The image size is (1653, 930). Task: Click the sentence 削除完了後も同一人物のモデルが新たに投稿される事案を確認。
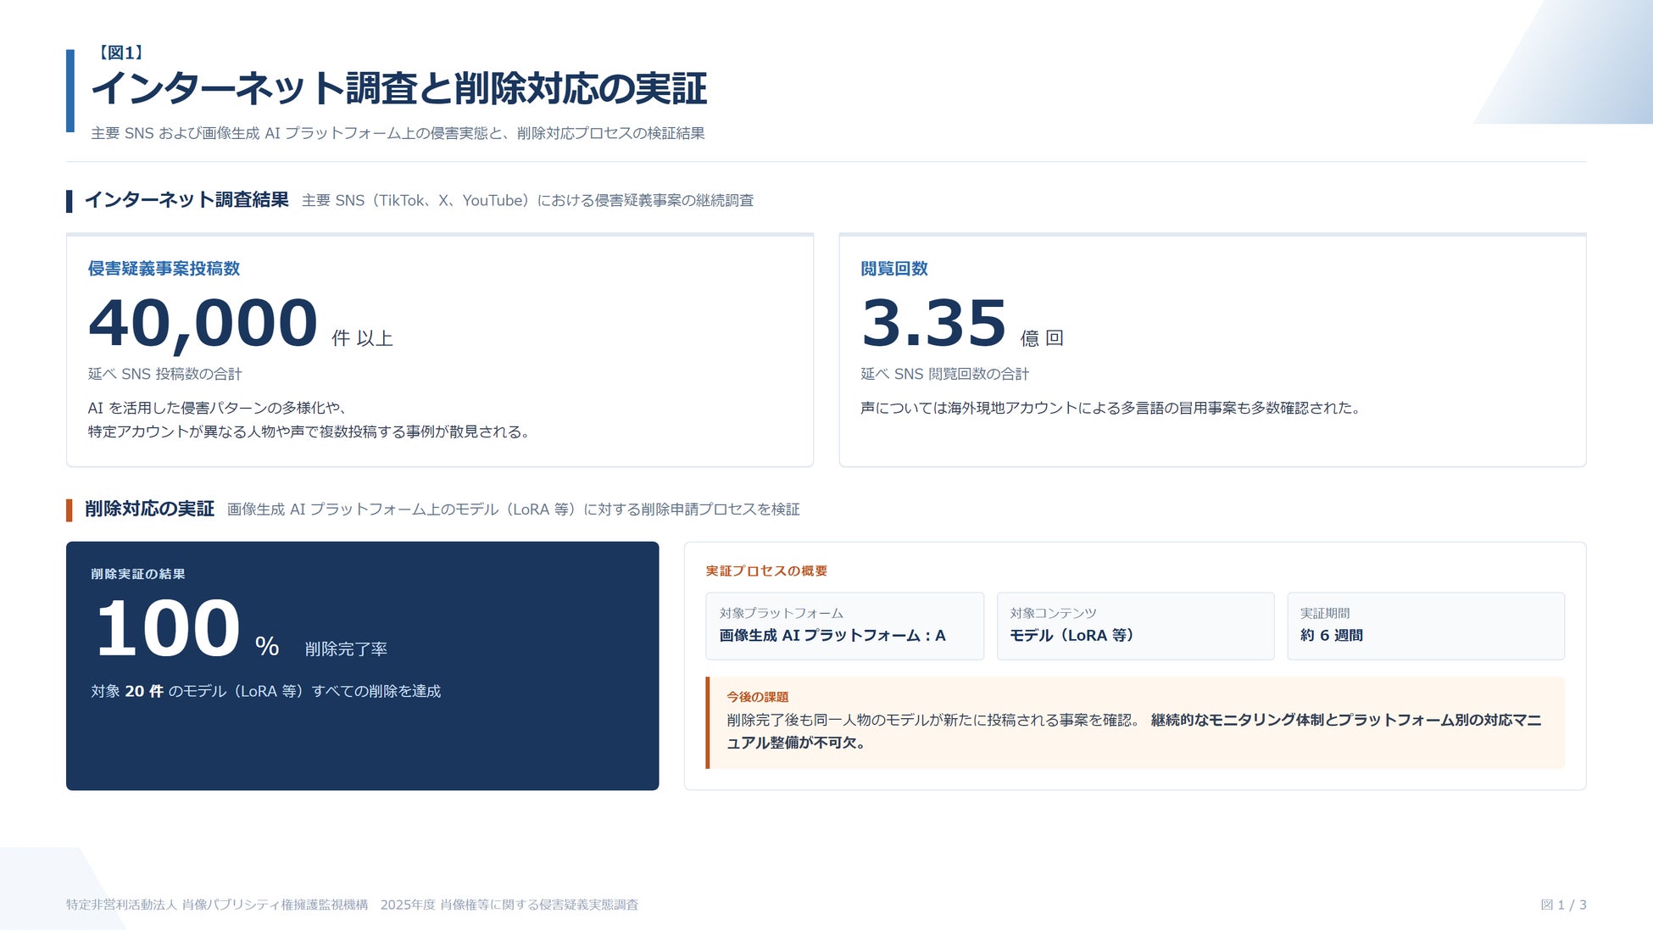coord(934,720)
